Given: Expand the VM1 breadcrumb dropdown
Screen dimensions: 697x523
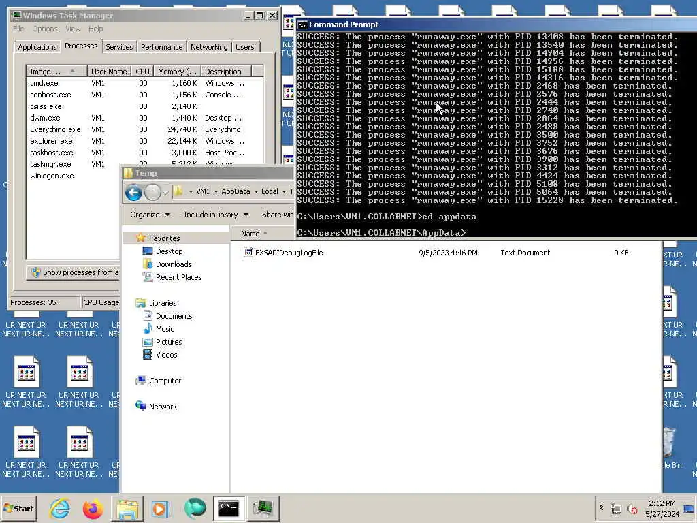Looking at the screenshot, I should coord(216,191).
